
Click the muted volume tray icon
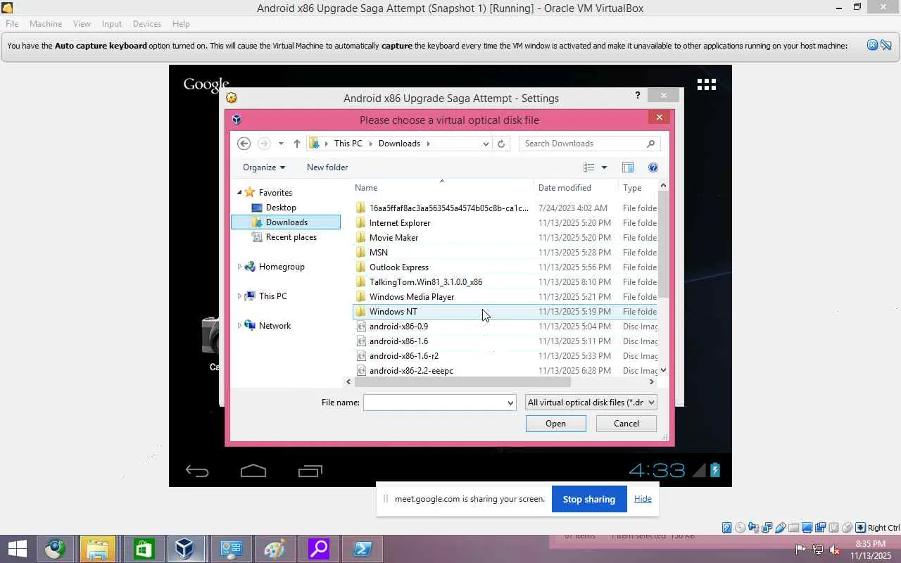[x=834, y=550]
